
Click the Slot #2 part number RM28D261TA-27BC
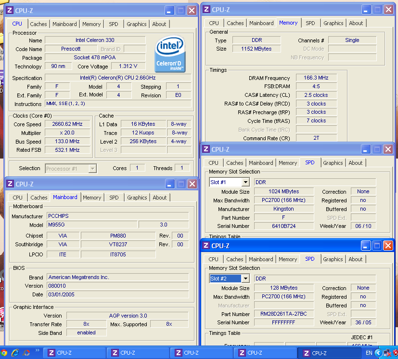[x=284, y=314]
